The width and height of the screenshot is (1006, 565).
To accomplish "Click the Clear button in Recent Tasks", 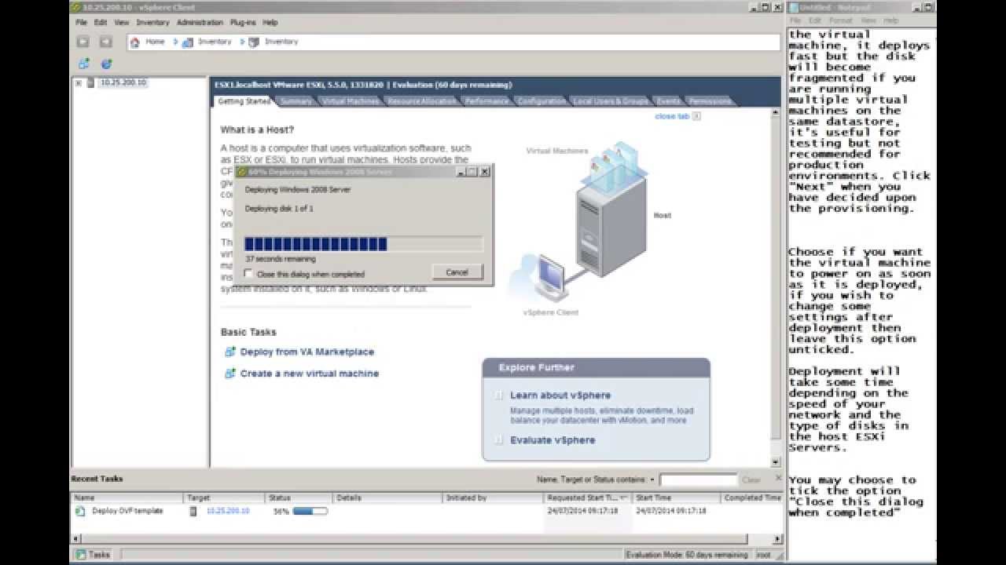I will point(751,479).
